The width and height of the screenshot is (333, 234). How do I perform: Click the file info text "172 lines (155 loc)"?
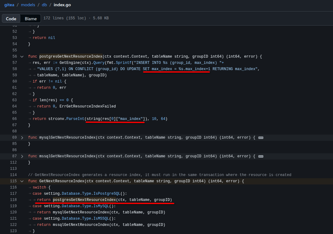click(65, 18)
